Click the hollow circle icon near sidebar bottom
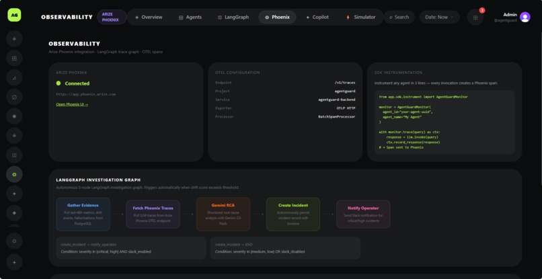The width and height of the screenshot is (542, 279). click(14, 241)
